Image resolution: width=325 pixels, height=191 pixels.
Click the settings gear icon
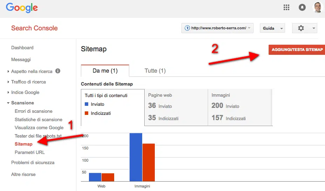[301, 28]
